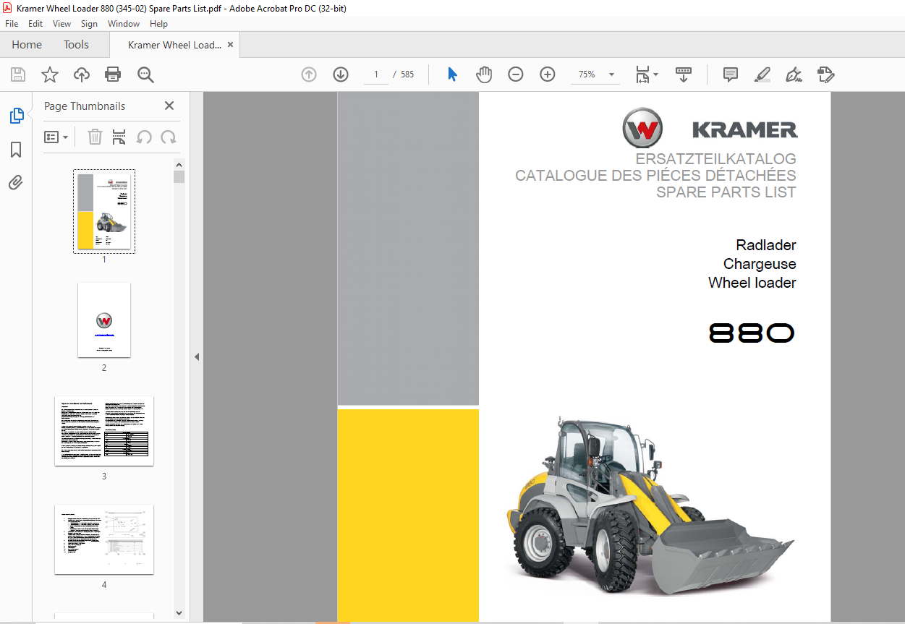The height and width of the screenshot is (624, 905).
Task: Switch to the Home tab
Action: [27, 45]
